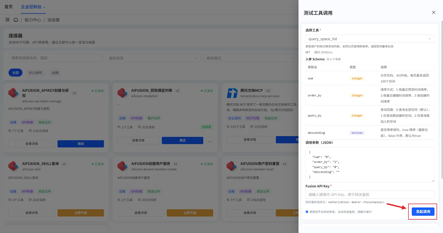The width and height of the screenshot is (443, 233).
Task: Click into the 调用参数 JSON text area
Action: click(x=370, y=164)
